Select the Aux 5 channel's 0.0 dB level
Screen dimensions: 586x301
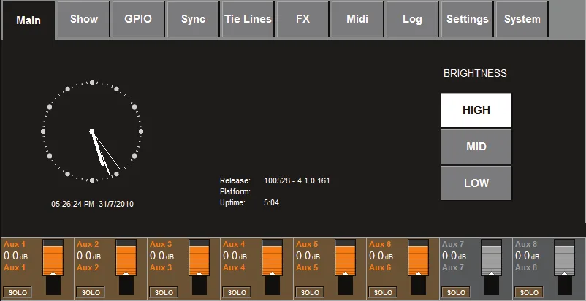click(308, 256)
